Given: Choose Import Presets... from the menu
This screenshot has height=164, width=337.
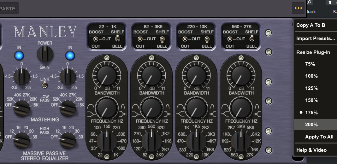Looking at the screenshot, I should tap(316, 38).
